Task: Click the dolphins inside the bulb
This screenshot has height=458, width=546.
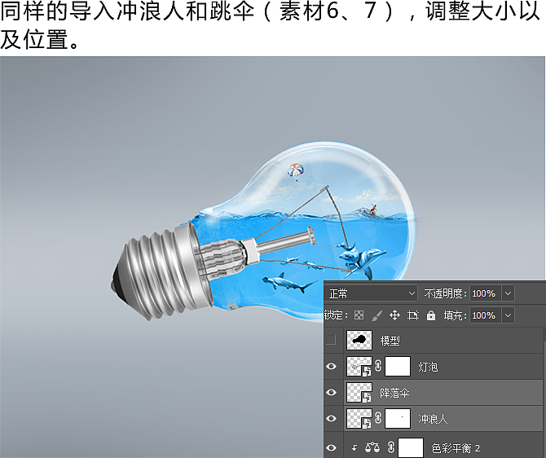Action: point(360,260)
